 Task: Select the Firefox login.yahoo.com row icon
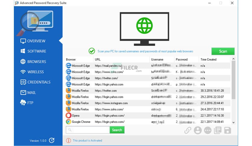[x=68, y=97]
